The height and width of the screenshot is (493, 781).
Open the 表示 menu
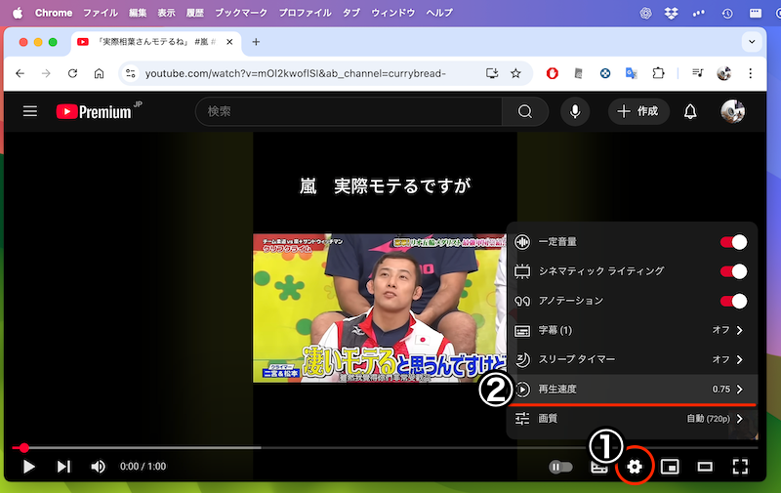(166, 13)
